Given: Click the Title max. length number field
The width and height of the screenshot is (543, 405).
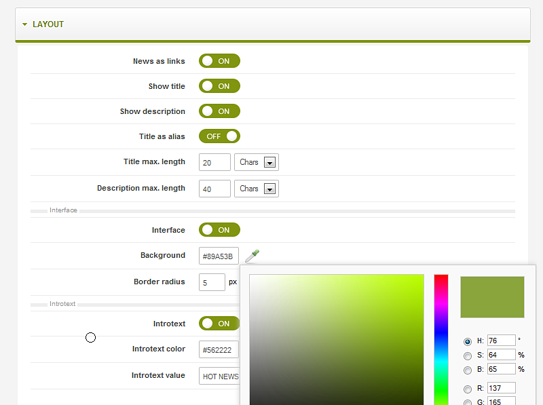Looking at the screenshot, I should pyautogui.click(x=214, y=163).
